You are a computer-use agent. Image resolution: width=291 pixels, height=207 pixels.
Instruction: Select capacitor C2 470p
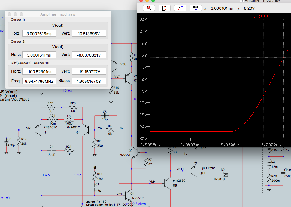point(6,143)
